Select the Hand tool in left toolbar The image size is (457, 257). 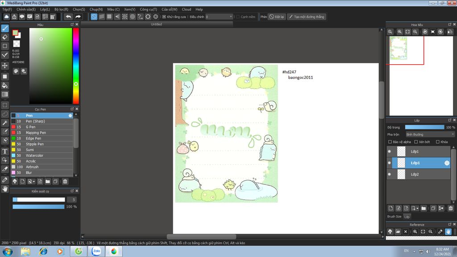tap(5, 189)
